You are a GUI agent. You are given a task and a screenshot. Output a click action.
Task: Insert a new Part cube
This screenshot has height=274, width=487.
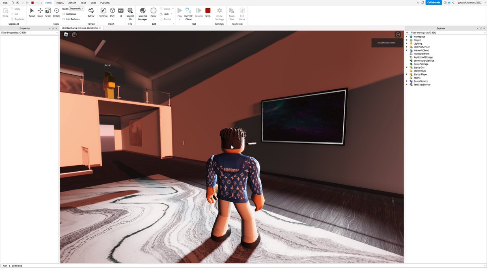click(x=112, y=11)
